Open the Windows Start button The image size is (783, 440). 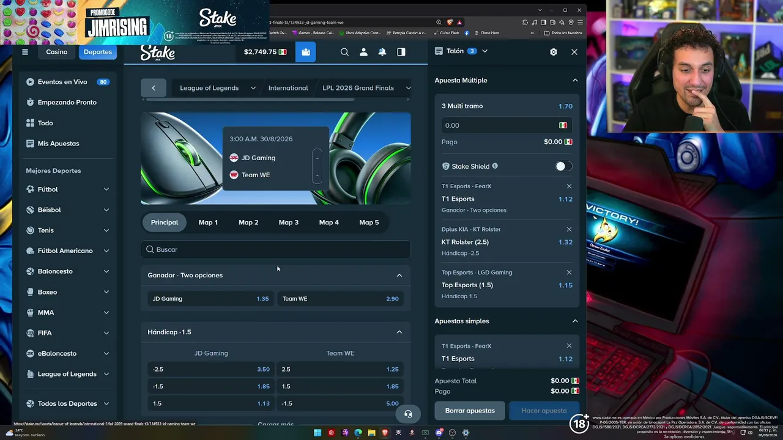(x=317, y=433)
